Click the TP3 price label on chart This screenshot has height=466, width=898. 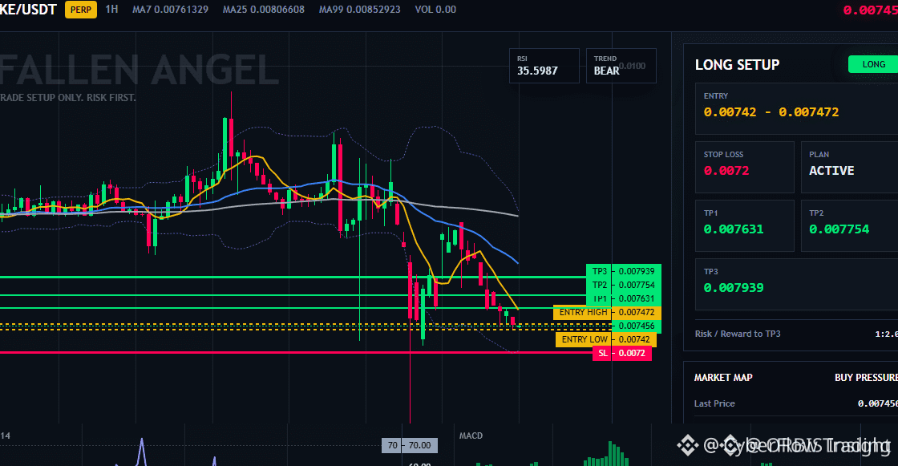[624, 271]
